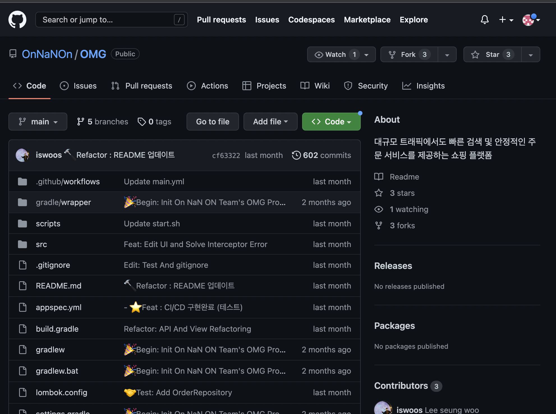Fork the OMG repository
Screen dimensions: 556x414
tap(409, 54)
